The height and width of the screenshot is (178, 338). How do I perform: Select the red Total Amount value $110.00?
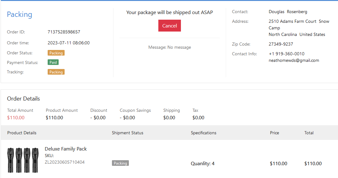coord(16,118)
